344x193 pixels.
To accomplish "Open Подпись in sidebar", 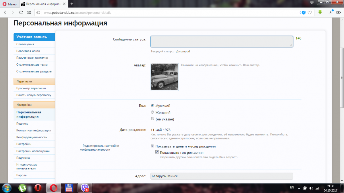I will [x=22, y=124].
